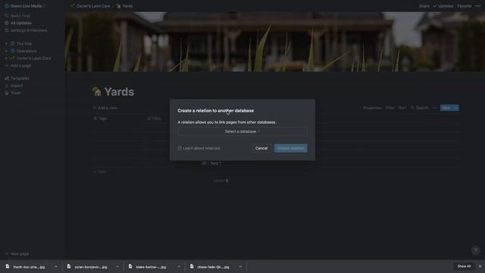The height and width of the screenshot is (273, 485).
Task: Cancel the relation dialog
Action: click(x=261, y=149)
